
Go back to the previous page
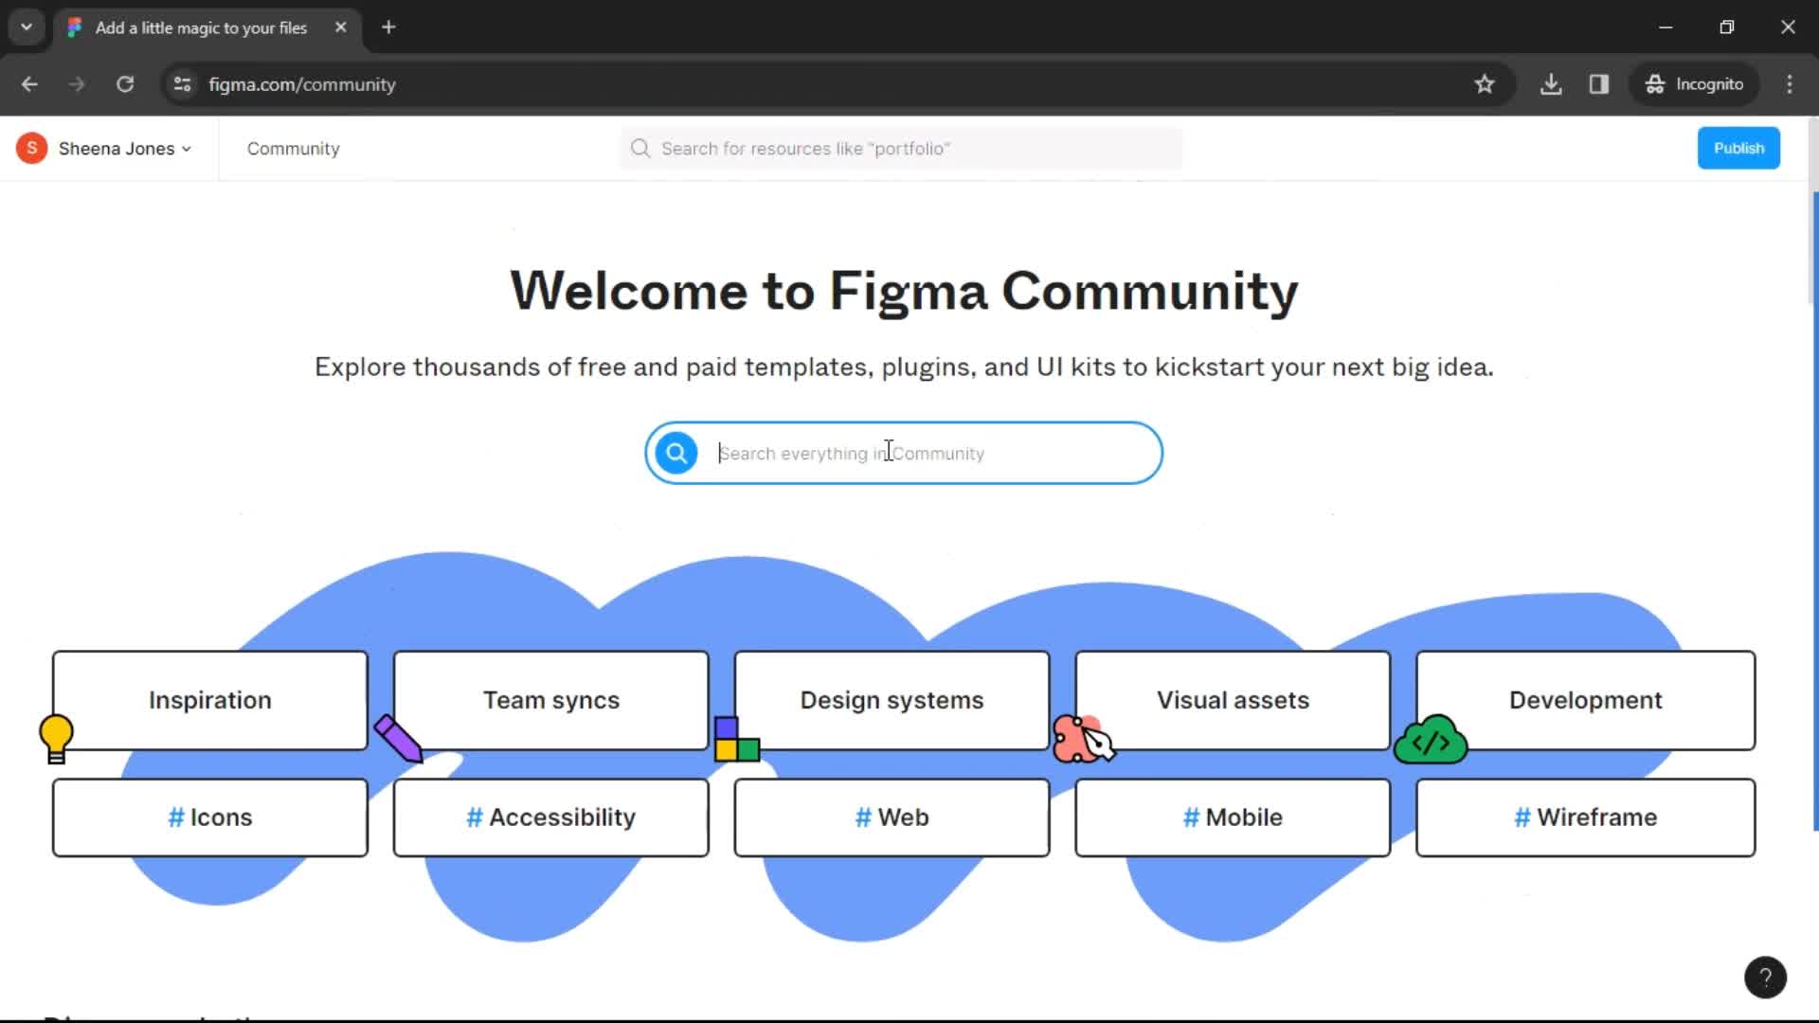(29, 84)
